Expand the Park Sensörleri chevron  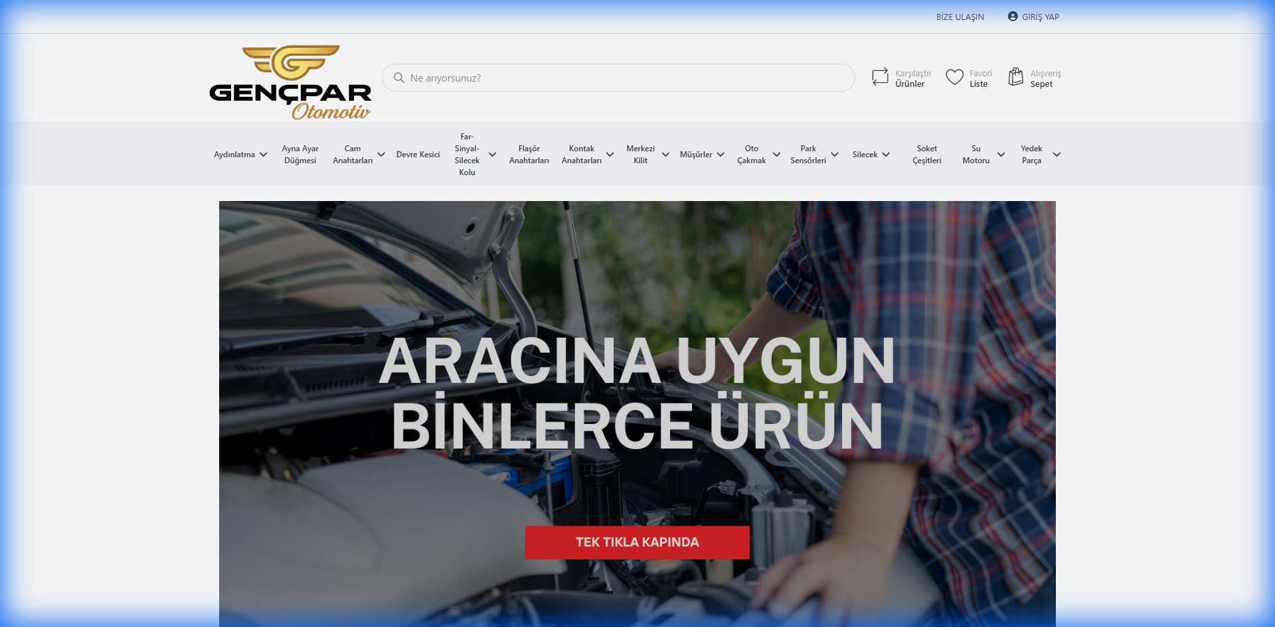point(835,155)
